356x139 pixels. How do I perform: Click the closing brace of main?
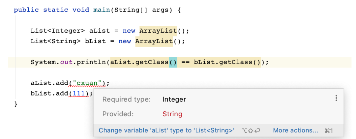click(16, 104)
